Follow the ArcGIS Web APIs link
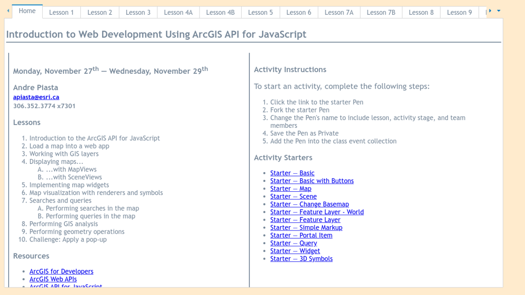Image resolution: width=525 pixels, height=295 pixels. coord(53,279)
